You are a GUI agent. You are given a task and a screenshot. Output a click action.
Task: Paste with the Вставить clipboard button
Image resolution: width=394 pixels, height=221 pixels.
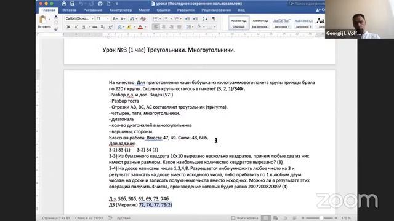click(x=44, y=22)
